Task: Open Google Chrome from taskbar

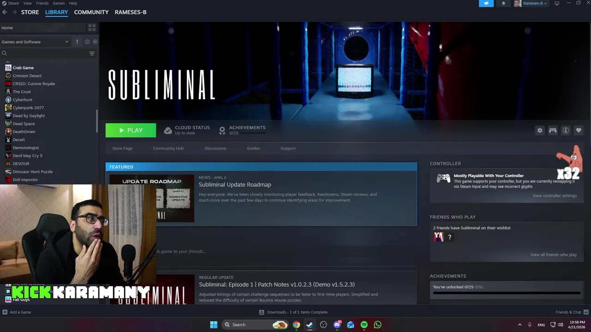Action: pyautogui.click(x=296, y=325)
